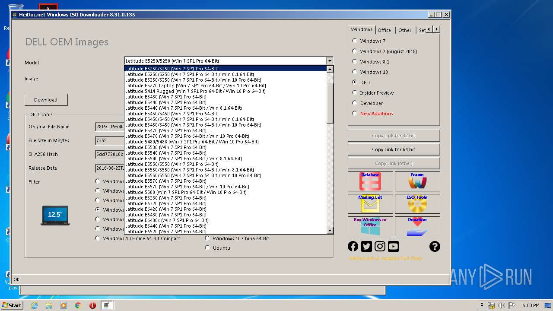This screenshot has height=311, width=553.
Task: Select Windows 10 China 64-Bit filter
Action: (207, 238)
